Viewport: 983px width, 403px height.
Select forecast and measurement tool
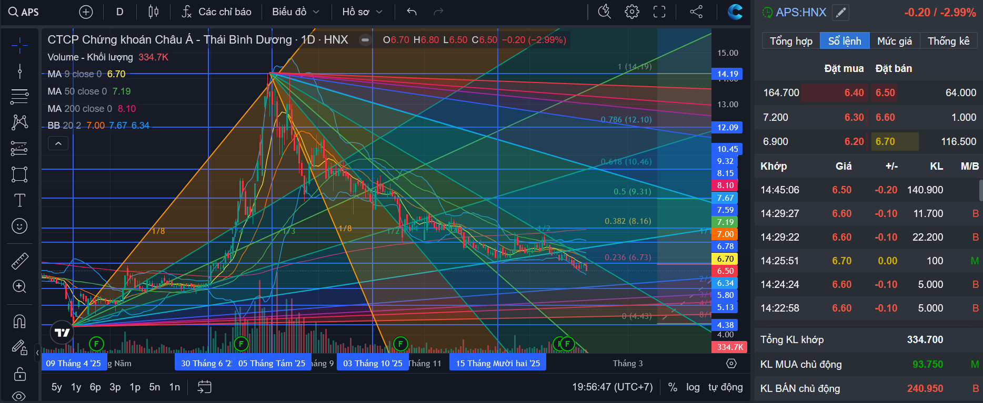[19, 149]
